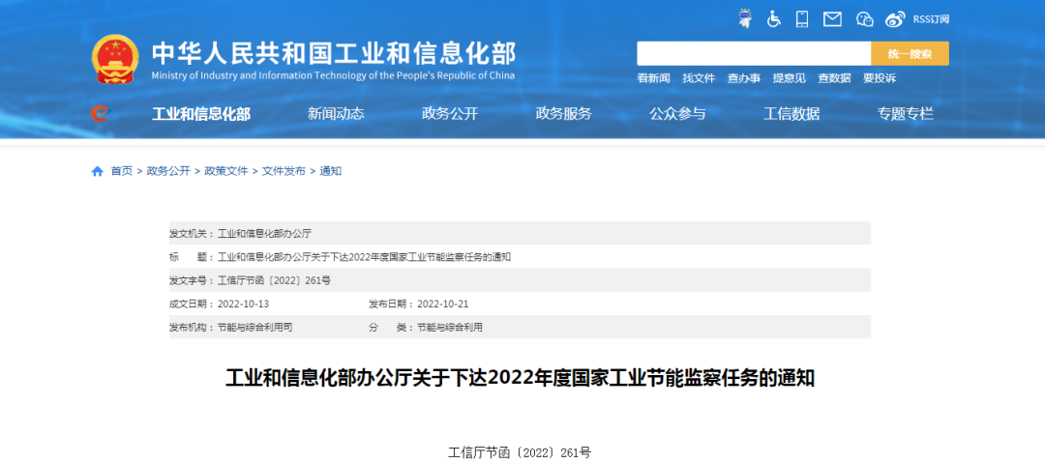Viewport: 1045px width, 464px height.
Task: Click the 发布日期 value 2022-10-21
Action: 442,304
